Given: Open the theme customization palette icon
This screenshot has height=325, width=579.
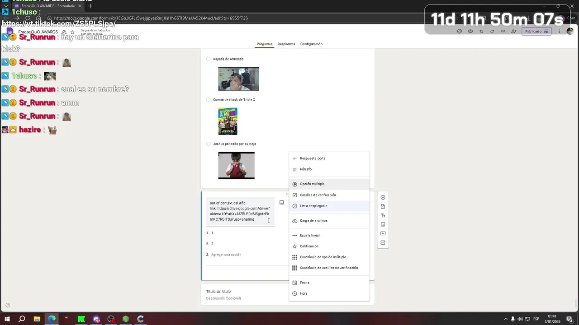Looking at the screenshot, I should (x=460, y=32).
